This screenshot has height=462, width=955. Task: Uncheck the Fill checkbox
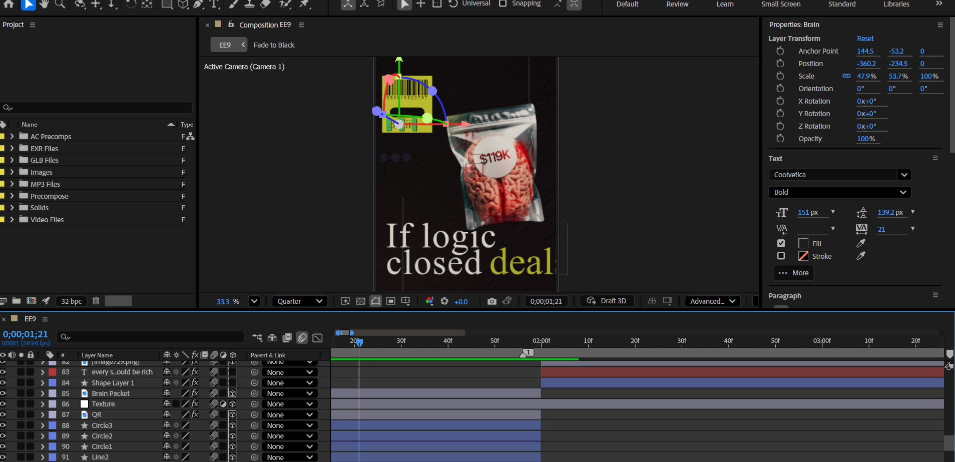(781, 243)
